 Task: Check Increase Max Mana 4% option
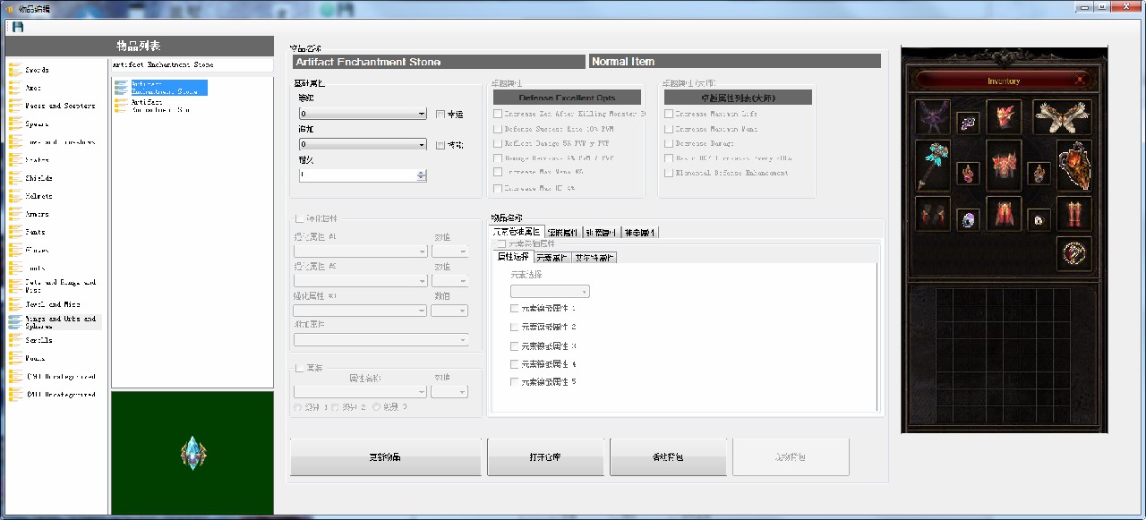coord(498,172)
